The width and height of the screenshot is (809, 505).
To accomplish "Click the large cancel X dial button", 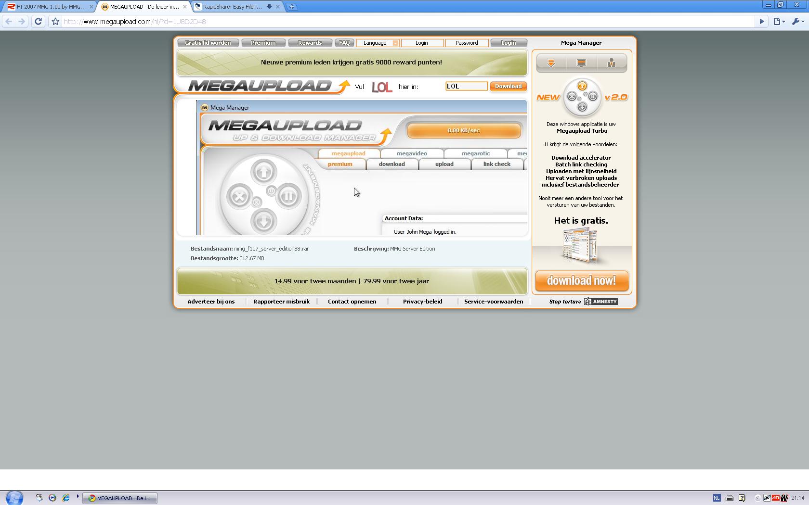I will pos(239,196).
